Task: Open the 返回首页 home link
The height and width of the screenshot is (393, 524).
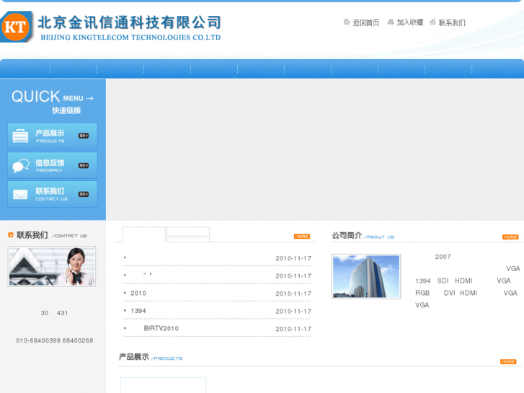Action: (x=365, y=23)
